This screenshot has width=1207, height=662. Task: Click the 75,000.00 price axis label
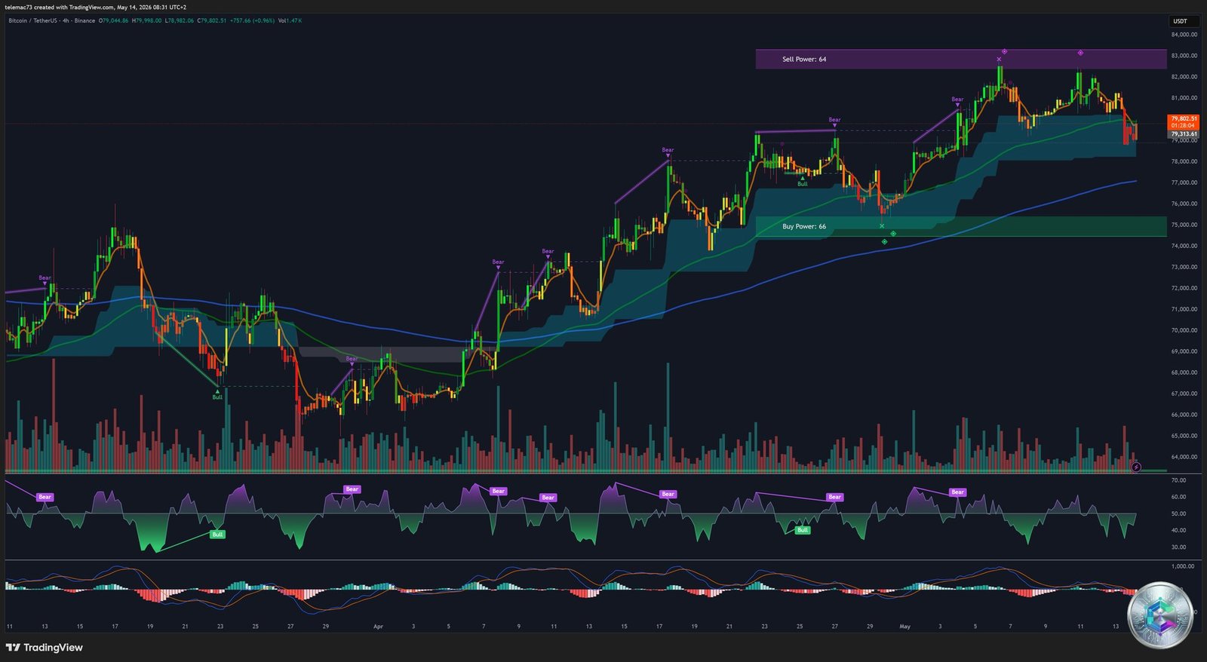coord(1184,225)
